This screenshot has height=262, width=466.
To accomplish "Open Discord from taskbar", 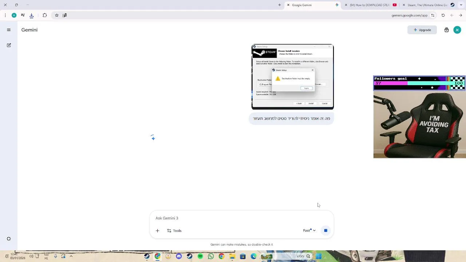I will click(179, 257).
